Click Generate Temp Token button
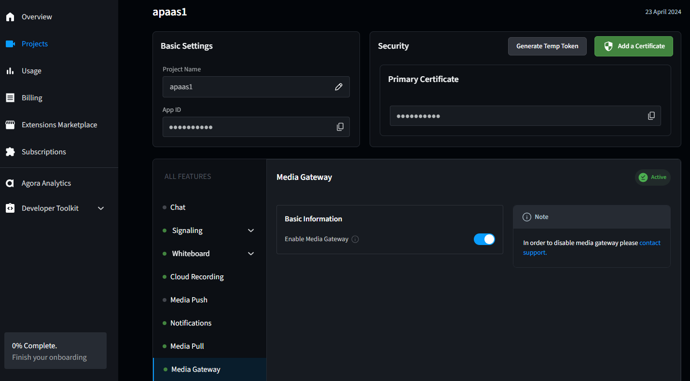 click(547, 46)
